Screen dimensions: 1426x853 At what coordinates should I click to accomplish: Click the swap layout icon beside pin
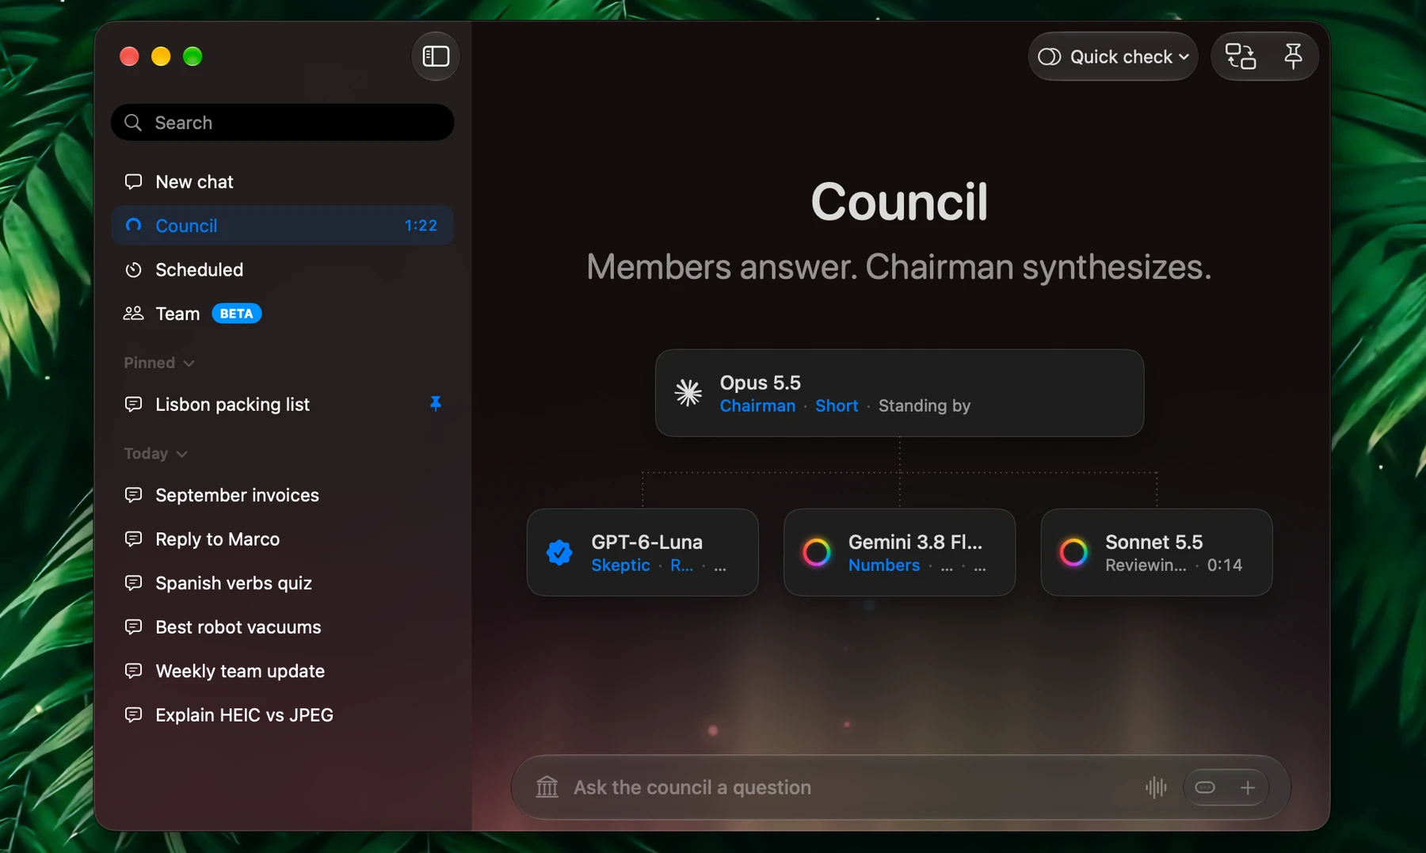pyautogui.click(x=1241, y=56)
